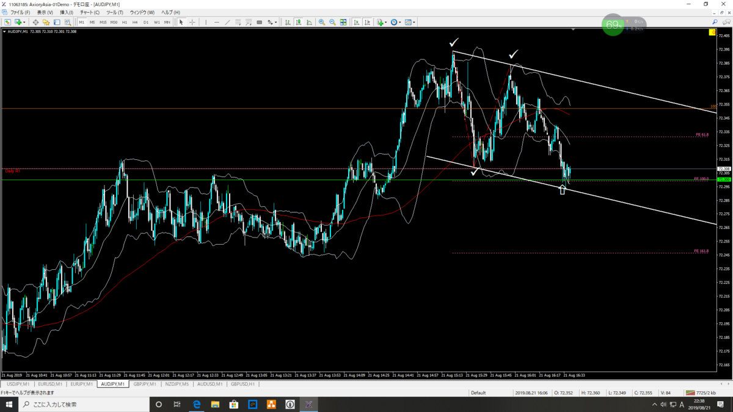Select the vertical line drawing tool
Screen dimensions: 733x412
coord(206,23)
